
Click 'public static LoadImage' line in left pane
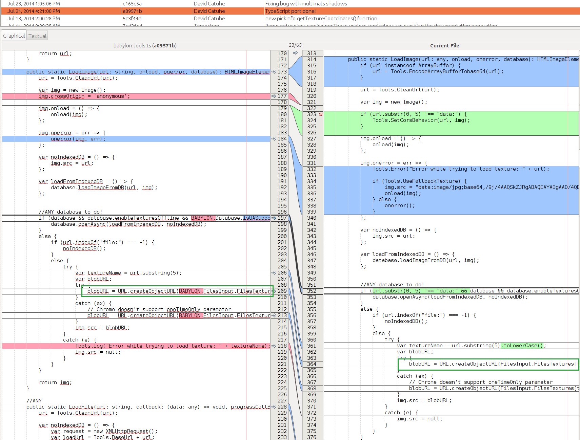tap(148, 72)
